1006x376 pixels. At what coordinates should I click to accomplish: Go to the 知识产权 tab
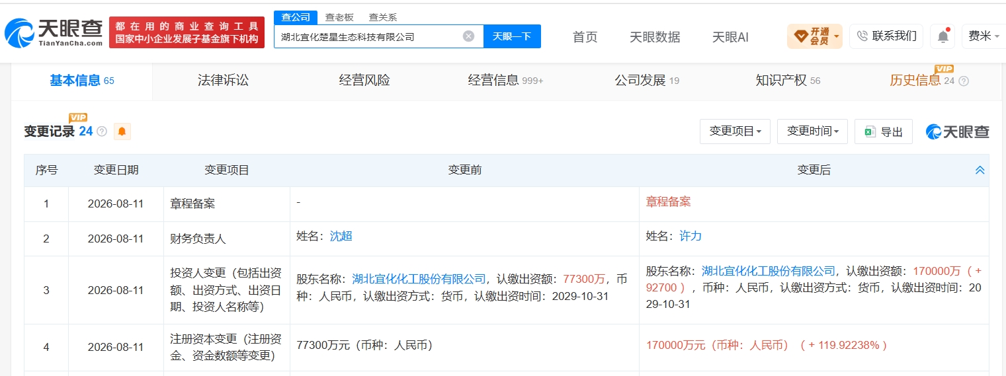click(788, 81)
